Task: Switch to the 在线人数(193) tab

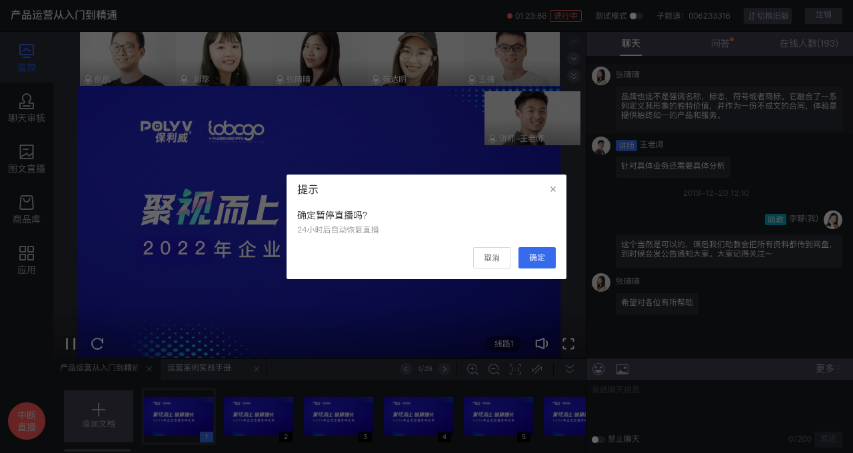Action: (809, 43)
